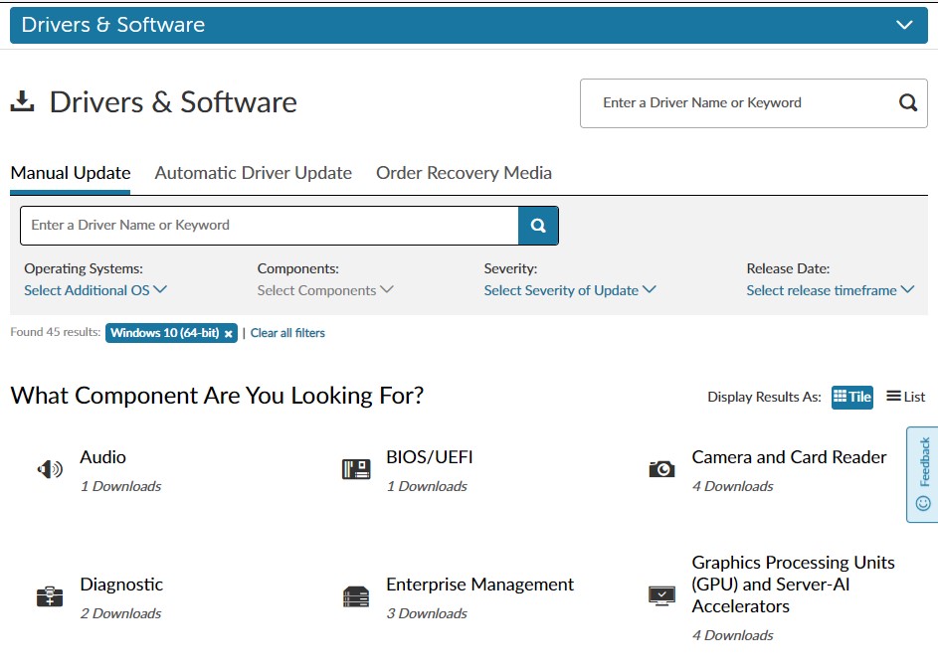Click the Clear all filters link
This screenshot has height=670, width=938.
tap(286, 332)
